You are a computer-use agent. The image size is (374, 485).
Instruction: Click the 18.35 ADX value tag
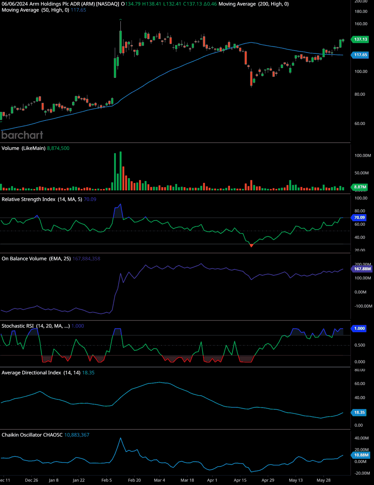click(359, 413)
